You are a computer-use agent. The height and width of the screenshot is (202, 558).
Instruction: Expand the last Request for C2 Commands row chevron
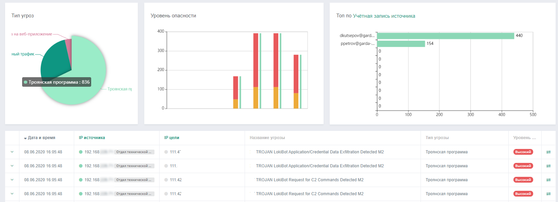[x=12, y=194]
